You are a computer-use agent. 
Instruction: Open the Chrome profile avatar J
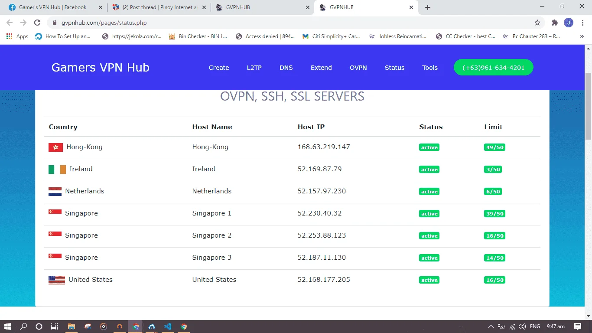568,23
